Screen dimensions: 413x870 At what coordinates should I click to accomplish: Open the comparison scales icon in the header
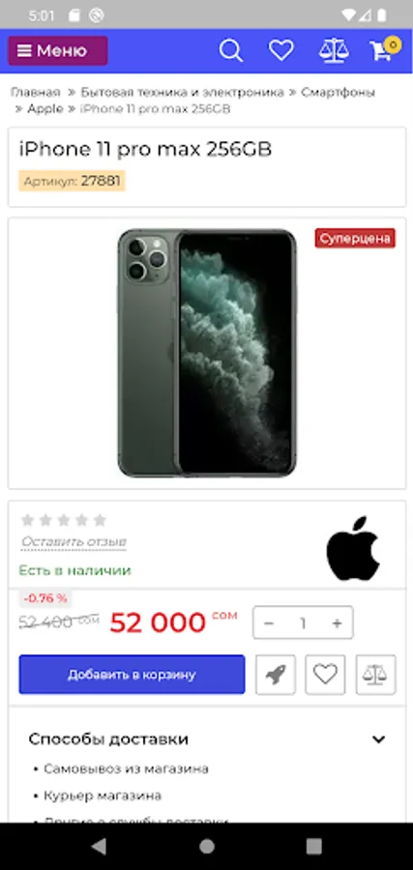click(x=334, y=51)
